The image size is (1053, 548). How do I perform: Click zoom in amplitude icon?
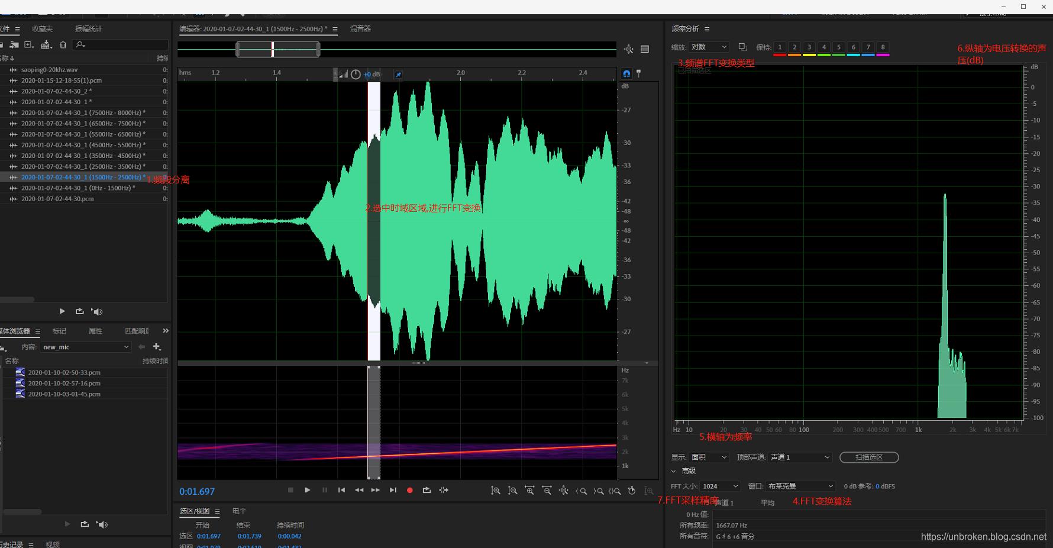tap(496, 491)
